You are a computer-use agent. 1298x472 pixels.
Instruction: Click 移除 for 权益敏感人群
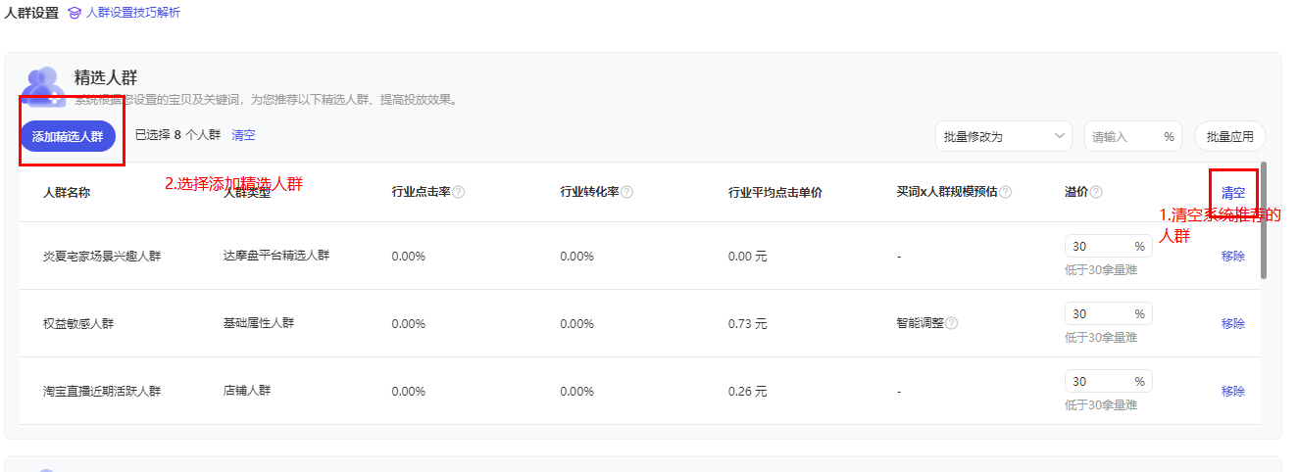tap(1232, 324)
